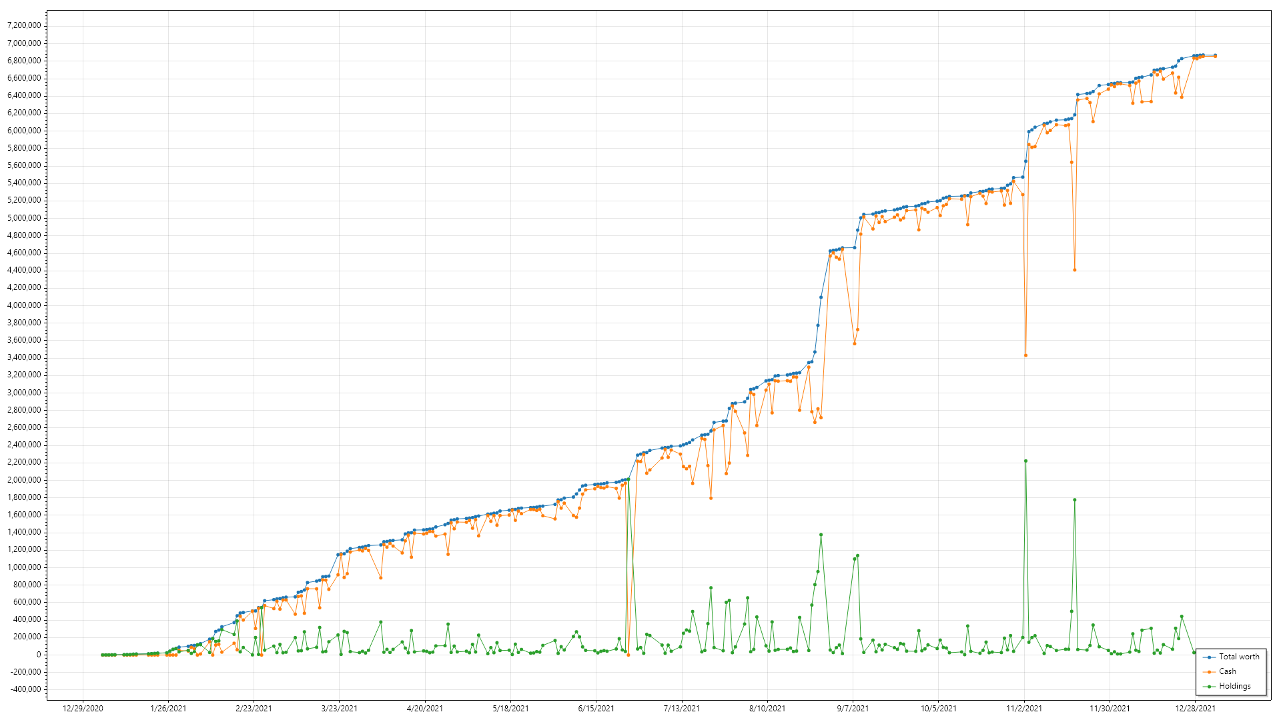Click the highest green Holdings peak near 11/2/2021
The width and height of the screenshot is (1281, 720).
(1025, 461)
